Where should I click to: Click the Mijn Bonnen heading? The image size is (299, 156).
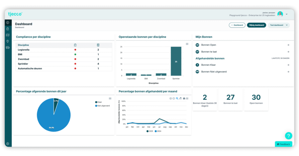tap(204, 37)
